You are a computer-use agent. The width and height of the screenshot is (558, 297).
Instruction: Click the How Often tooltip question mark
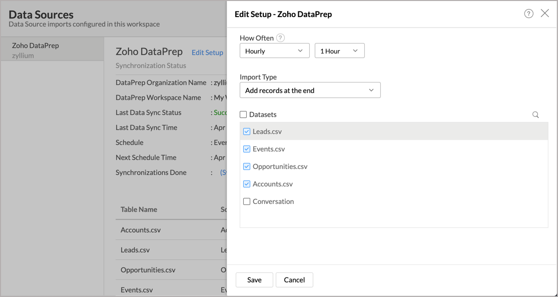280,37
